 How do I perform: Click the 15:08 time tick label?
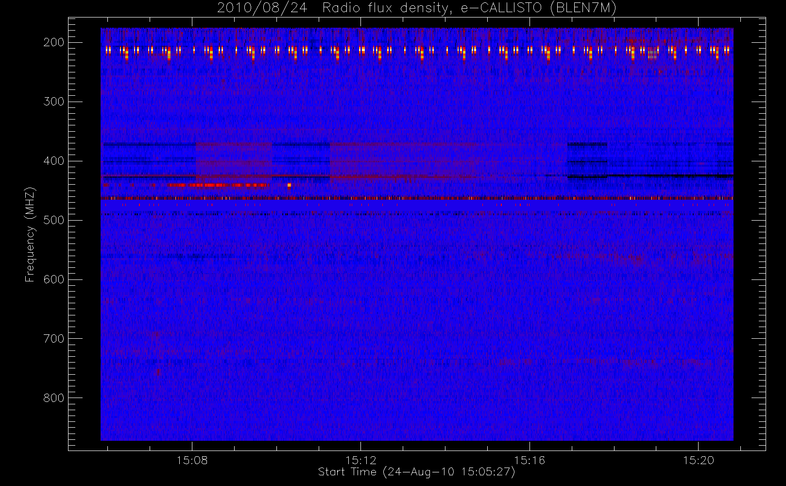coord(192,460)
